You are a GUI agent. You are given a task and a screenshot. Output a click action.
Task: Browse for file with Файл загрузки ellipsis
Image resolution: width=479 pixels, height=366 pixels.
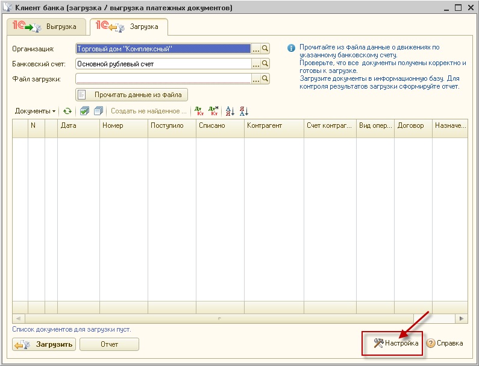pyautogui.click(x=255, y=79)
